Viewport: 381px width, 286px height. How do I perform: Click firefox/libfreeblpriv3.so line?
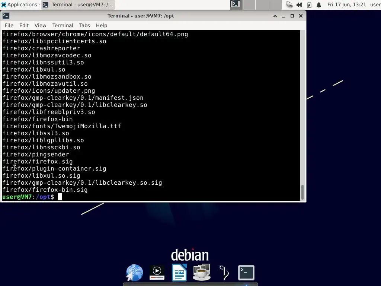(x=49, y=112)
